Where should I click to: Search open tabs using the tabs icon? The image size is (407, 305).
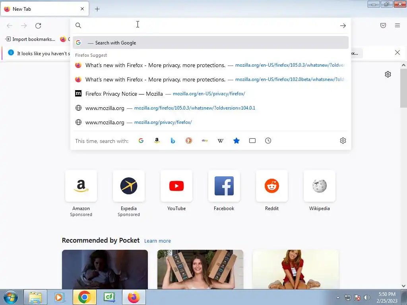click(x=252, y=141)
